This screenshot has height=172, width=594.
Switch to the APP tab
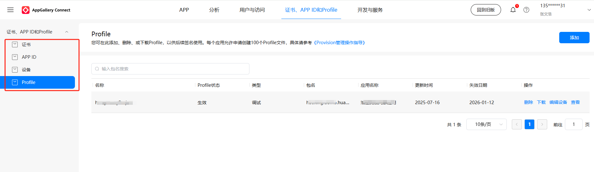(x=184, y=10)
